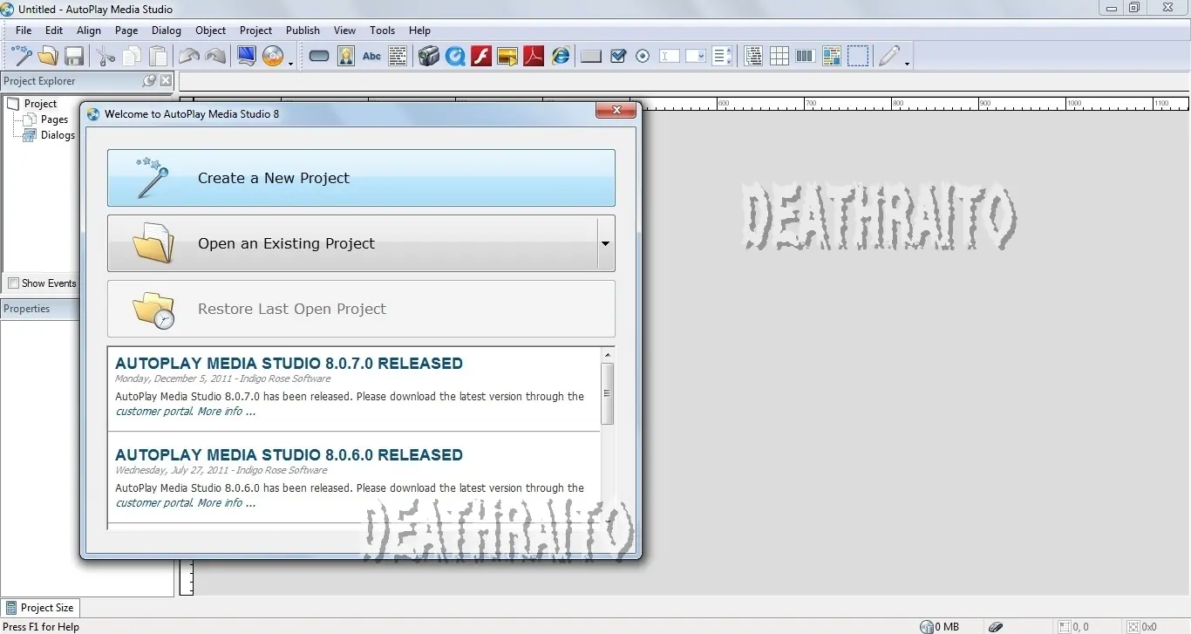Image resolution: width=1191 pixels, height=634 pixels.
Task: Open the customer portal link under 8.0.6.0 release
Action: [153, 503]
